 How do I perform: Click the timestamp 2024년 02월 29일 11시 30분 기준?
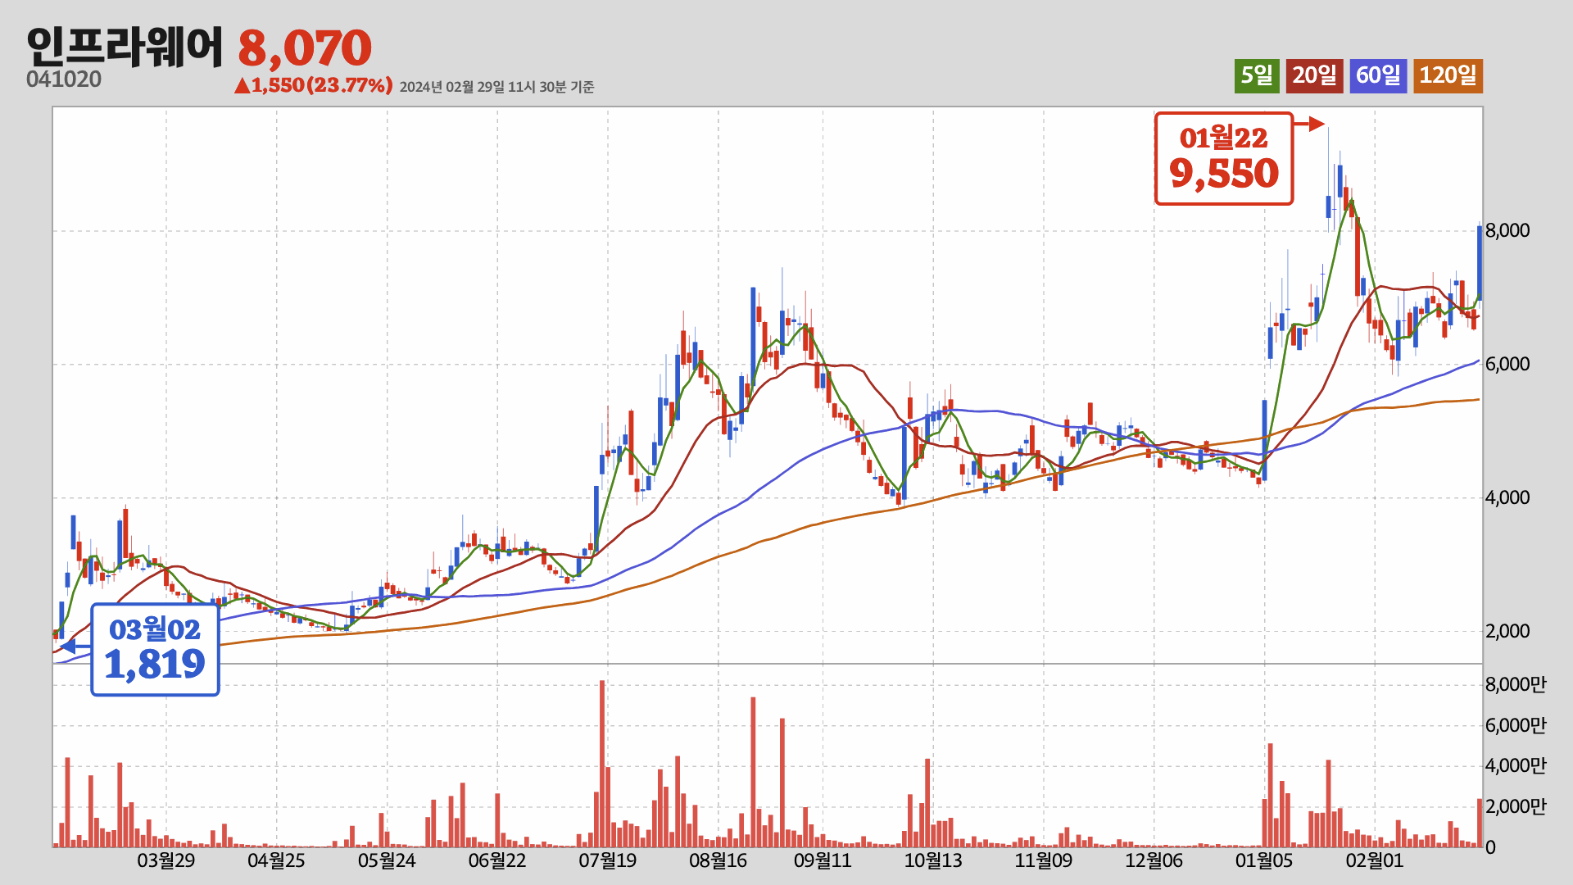pyautogui.click(x=496, y=87)
